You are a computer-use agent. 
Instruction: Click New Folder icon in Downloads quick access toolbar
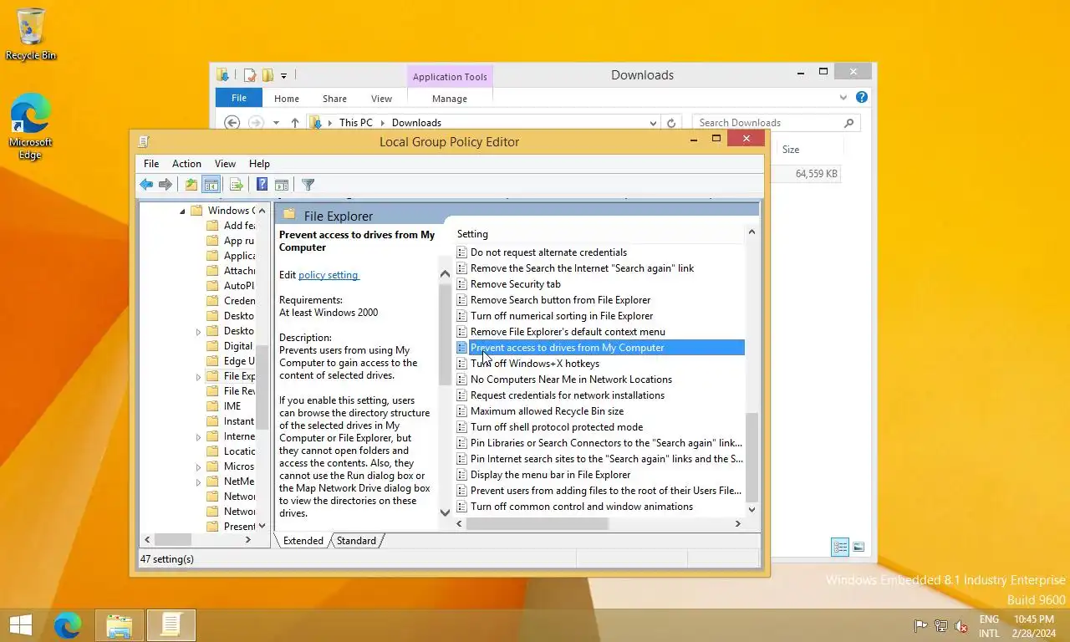click(267, 75)
